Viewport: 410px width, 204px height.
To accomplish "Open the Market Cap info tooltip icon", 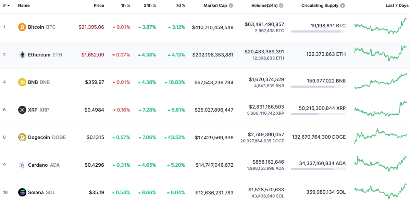I will (x=231, y=5).
